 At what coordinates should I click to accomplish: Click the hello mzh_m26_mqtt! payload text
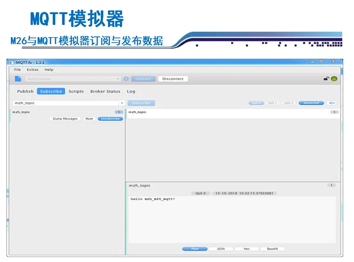[x=153, y=199]
